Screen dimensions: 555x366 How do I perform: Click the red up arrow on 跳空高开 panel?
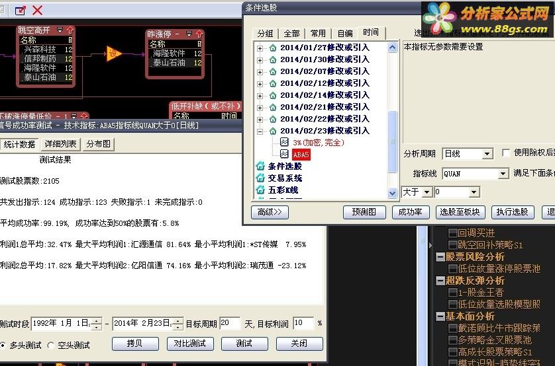[x=70, y=30]
